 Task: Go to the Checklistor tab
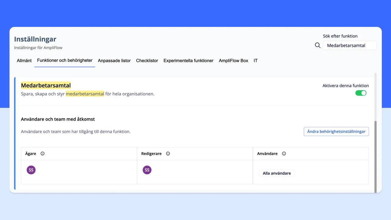[147, 61]
